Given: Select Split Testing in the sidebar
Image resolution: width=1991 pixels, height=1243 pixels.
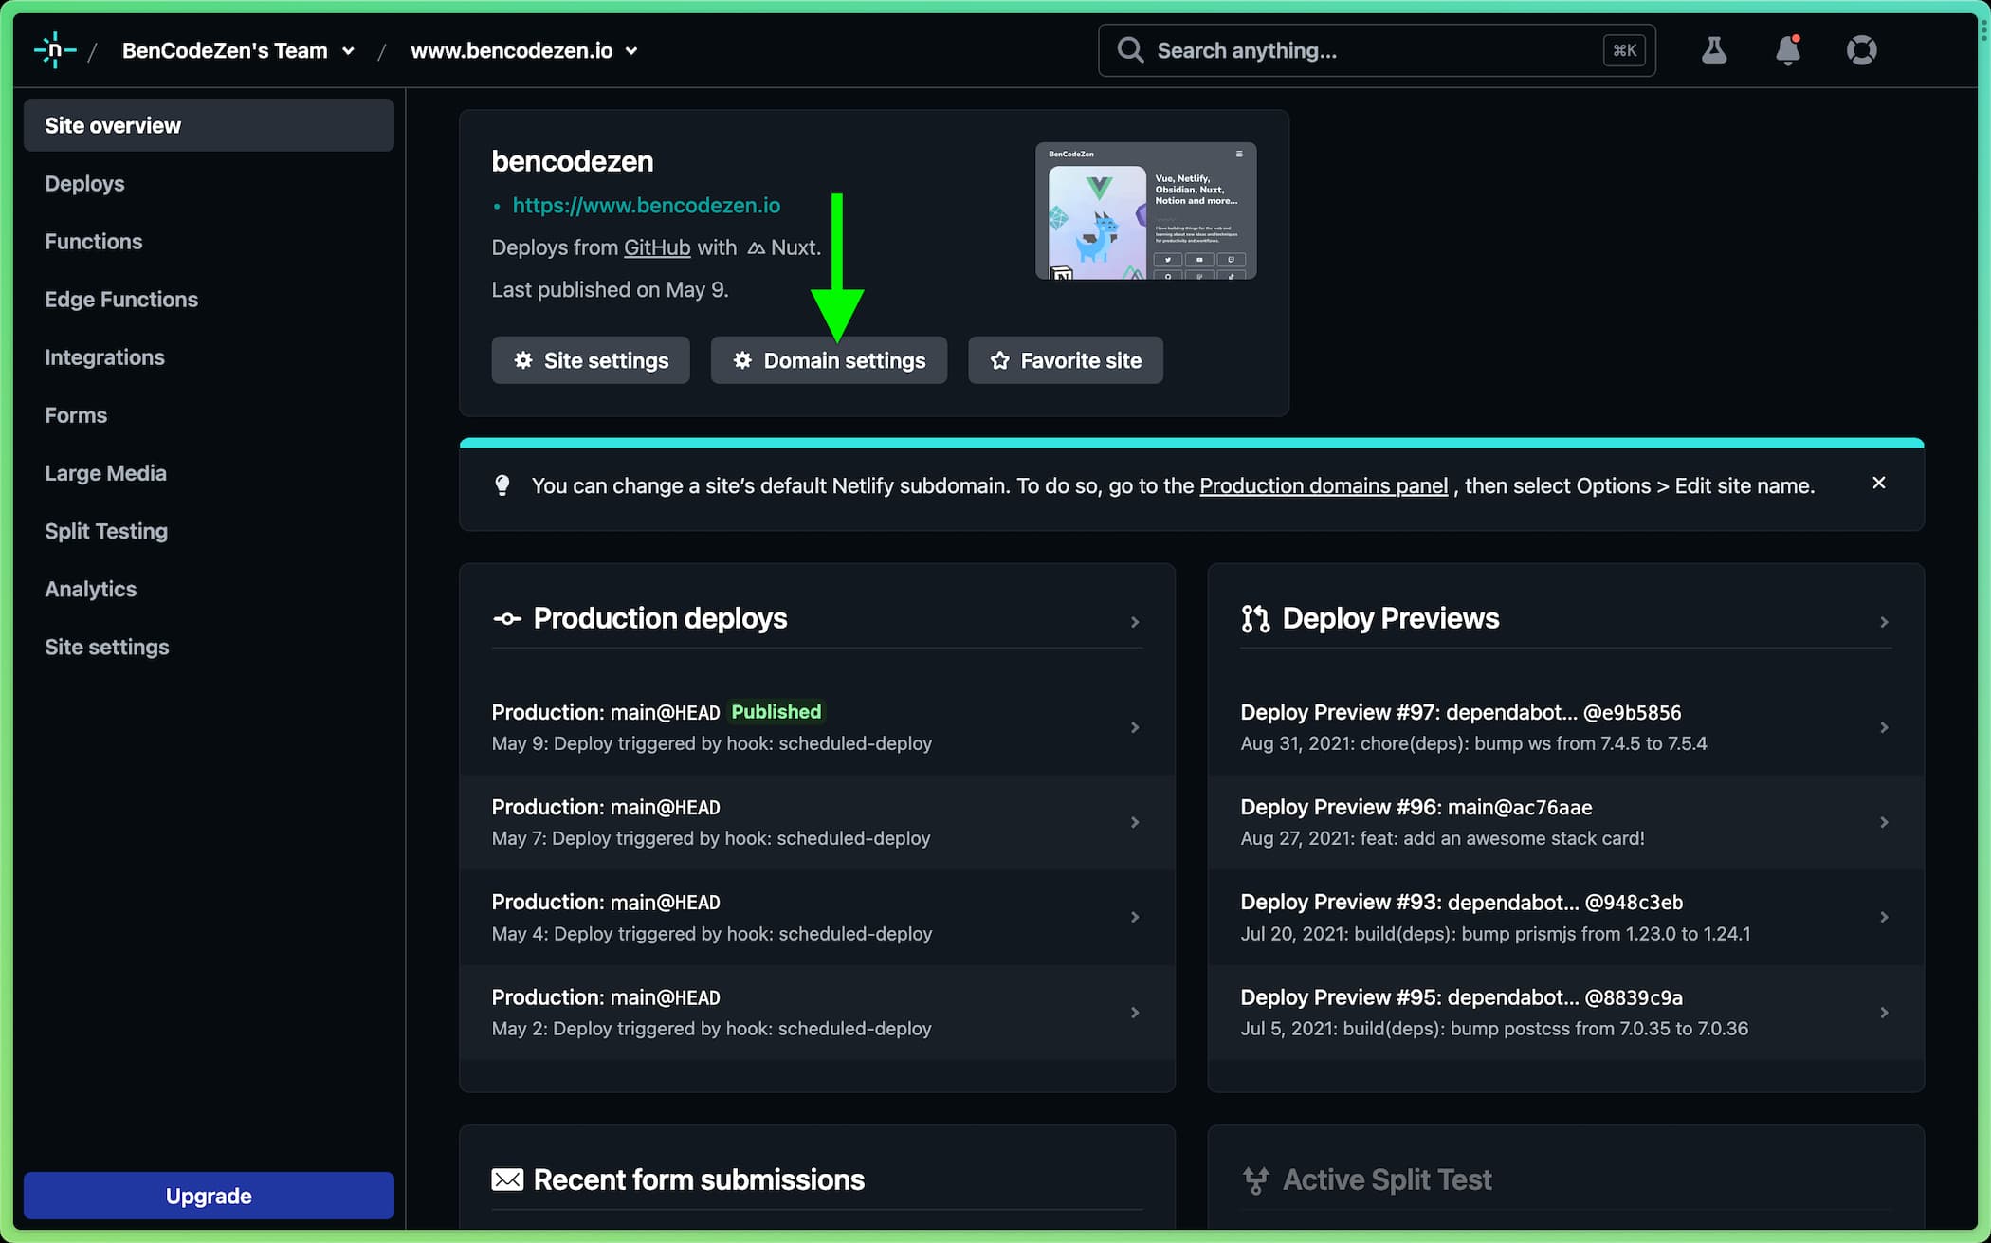Looking at the screenshot, I should [x=106, y=531].
